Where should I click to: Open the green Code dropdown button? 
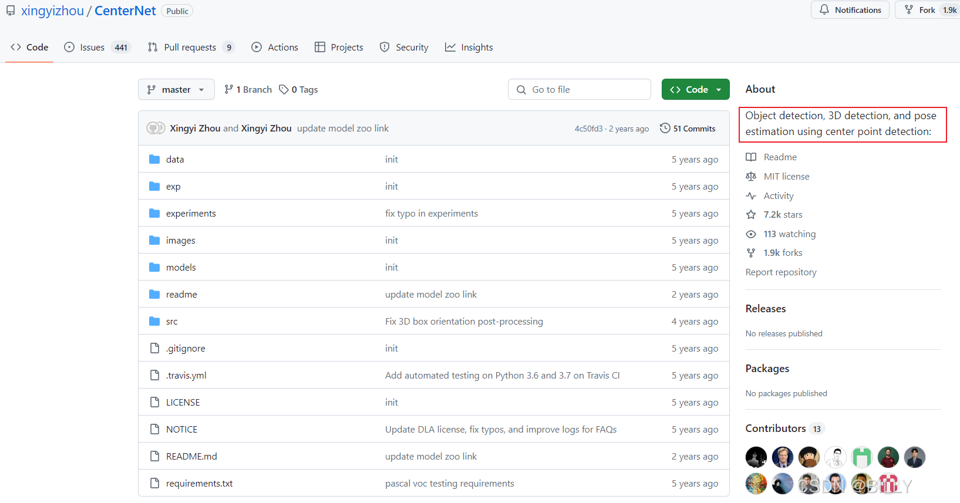696,89
